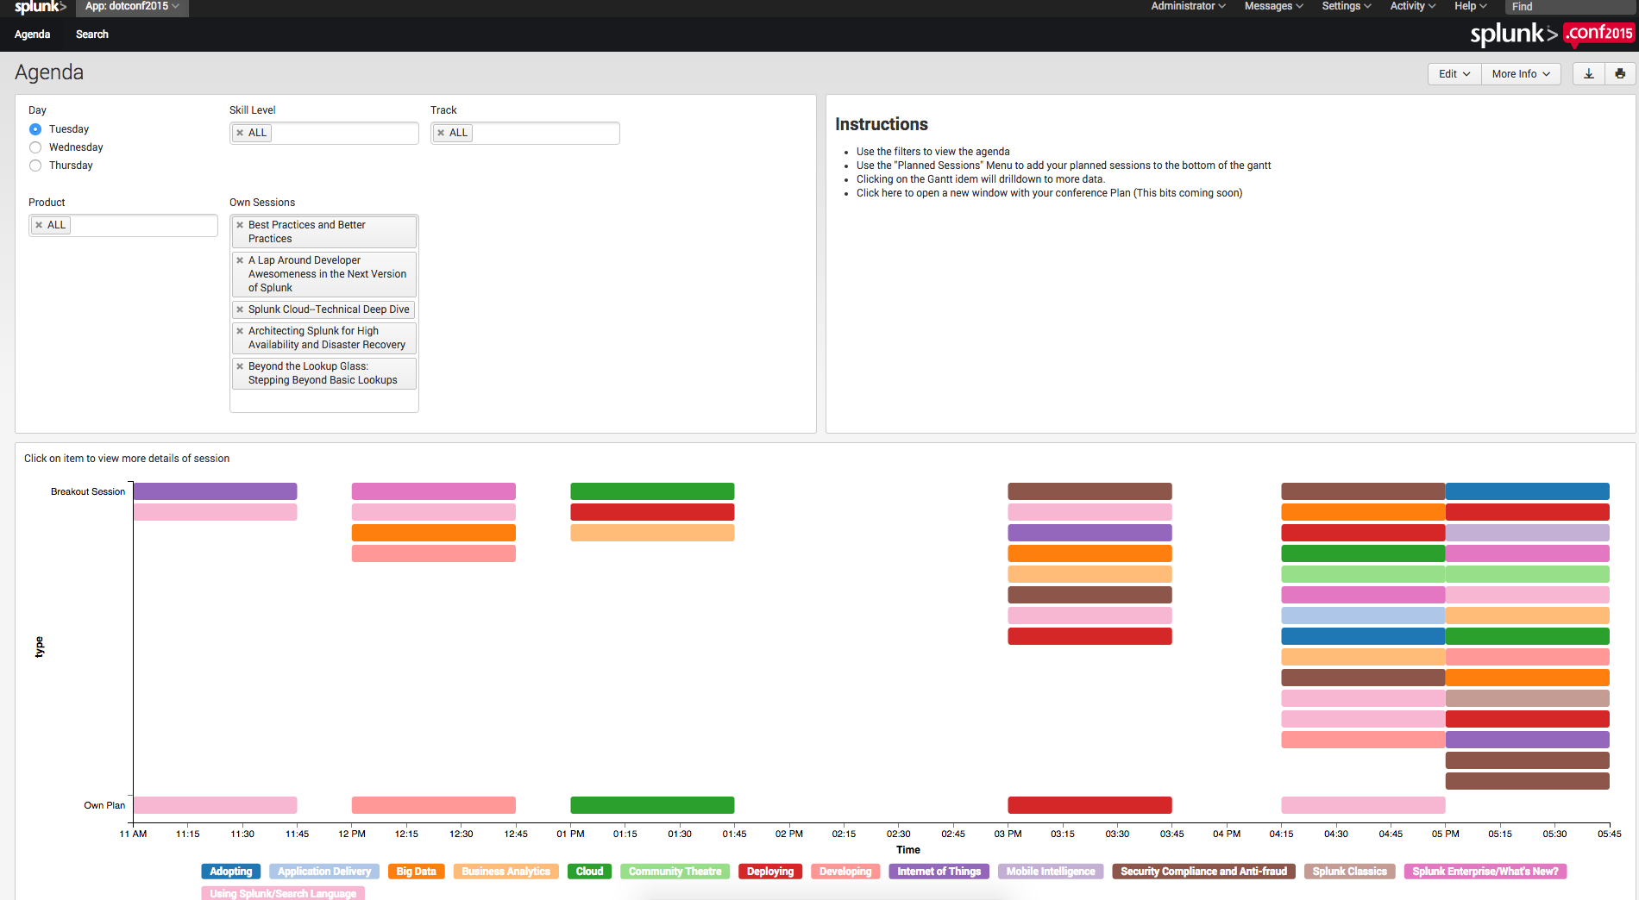Toggle the Deploying legend item
Screen dimensions: 1639x900
[770, 872]
